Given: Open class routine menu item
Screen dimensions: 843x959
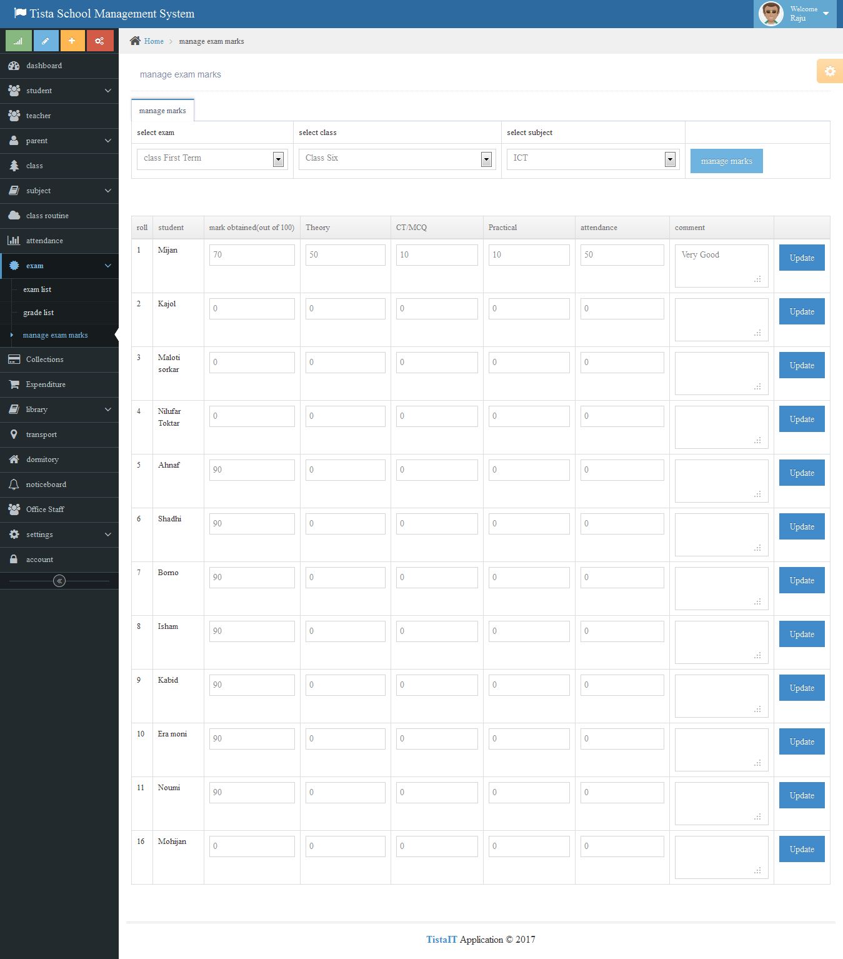Looking at the screenshot, I should 59,216.
